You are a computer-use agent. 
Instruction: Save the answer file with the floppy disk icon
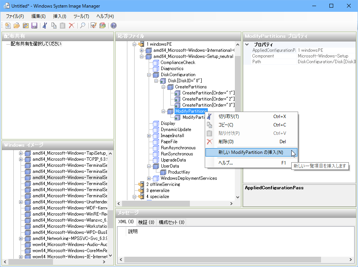(34, 26)
